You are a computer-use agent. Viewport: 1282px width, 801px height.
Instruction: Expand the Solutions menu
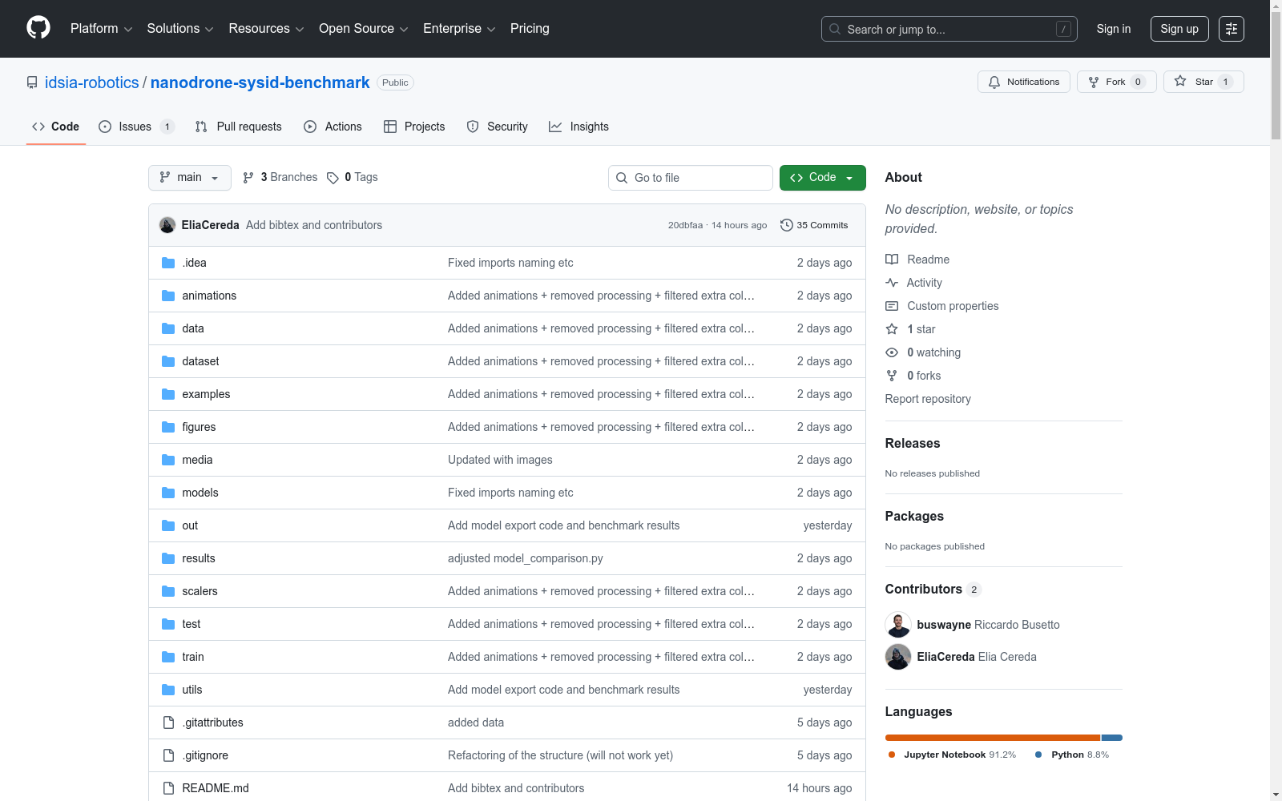(x=180, y=29)
